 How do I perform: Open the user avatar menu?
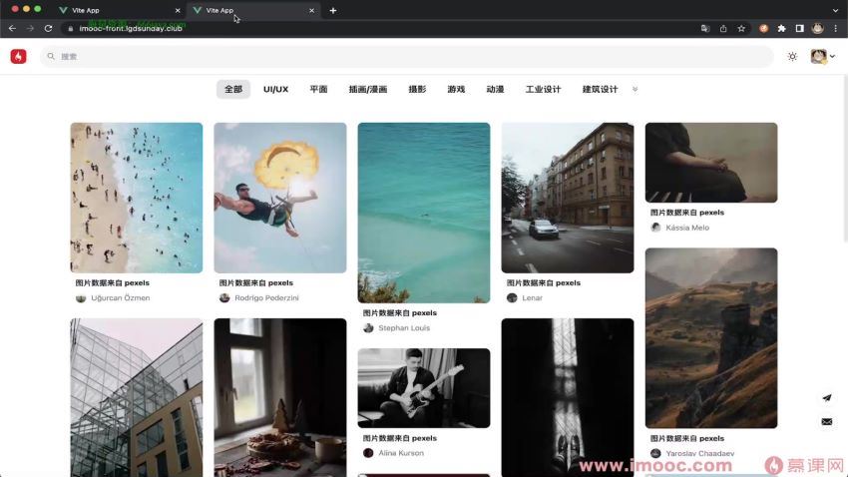tap(818, 56)
